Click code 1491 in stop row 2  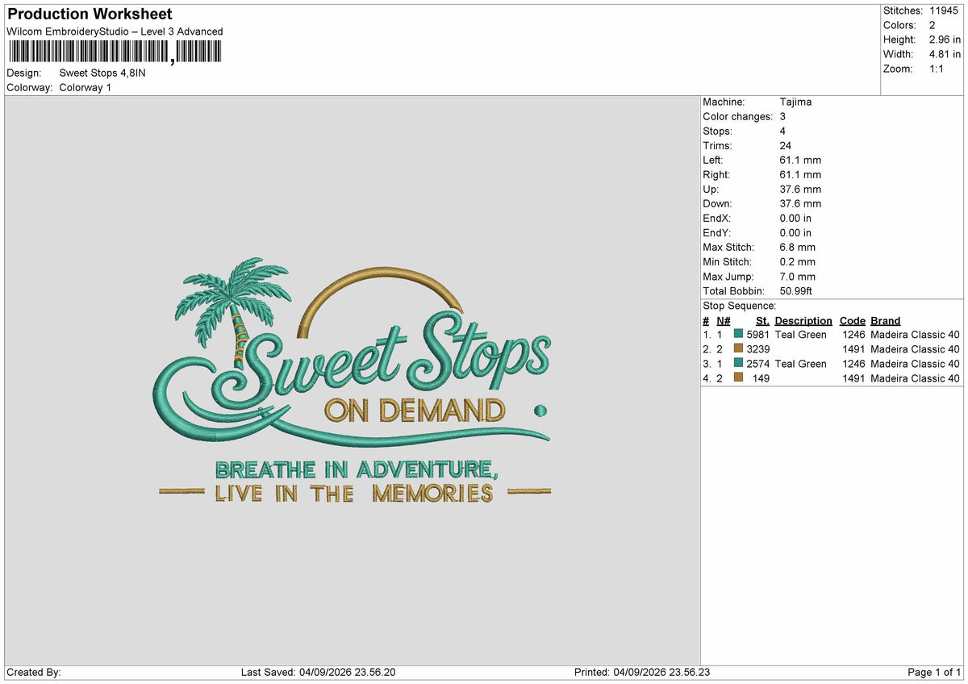coord(853,348)
